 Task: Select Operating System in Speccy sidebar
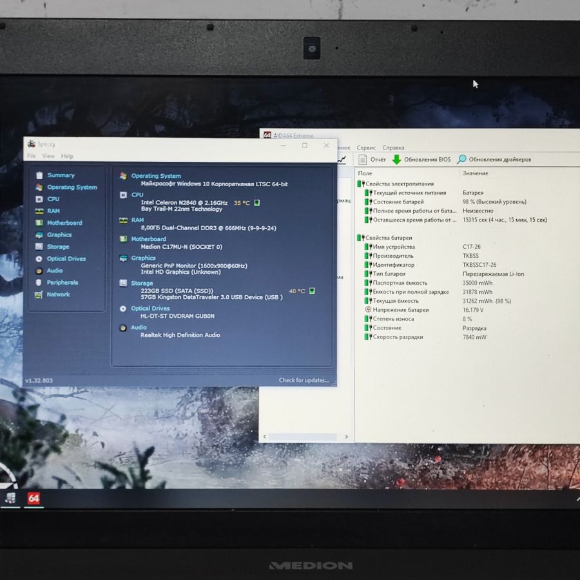click(x=72, y=187)
